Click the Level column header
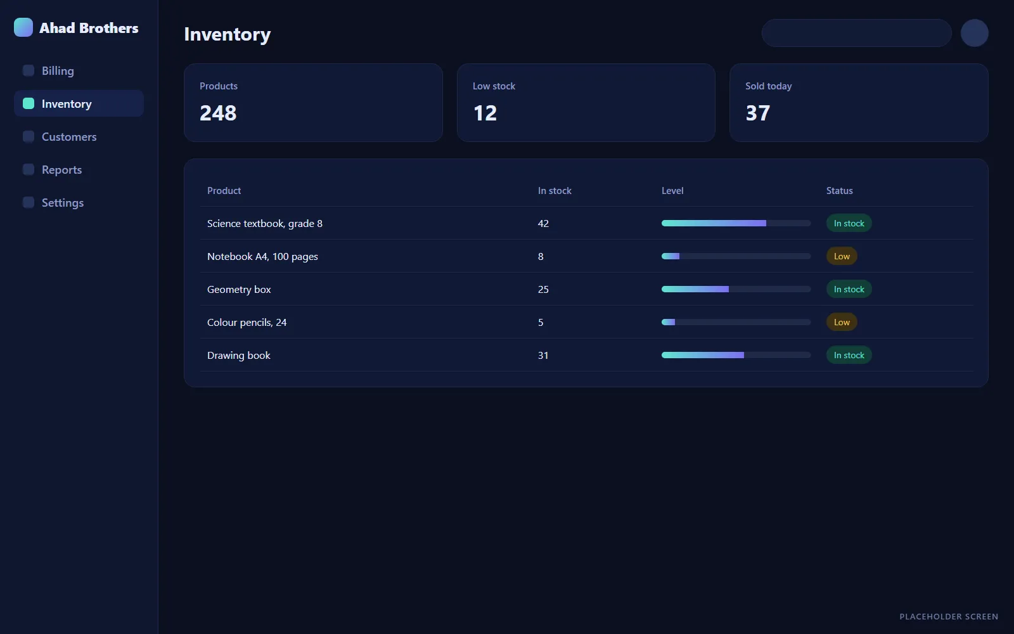 pos(672,191)
